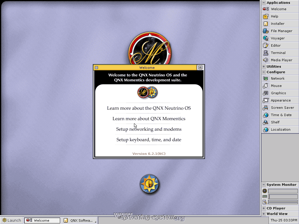Click the Localization label in Configure

(x=281, y=129)
